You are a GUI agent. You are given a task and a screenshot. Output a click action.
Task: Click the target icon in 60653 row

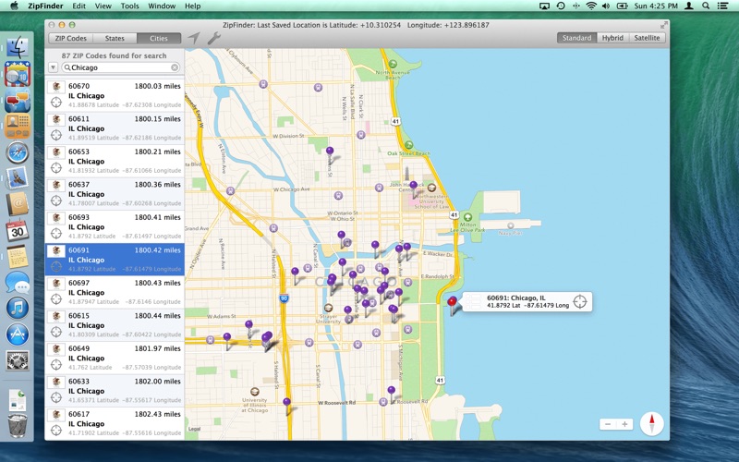[x=56, y=168]
